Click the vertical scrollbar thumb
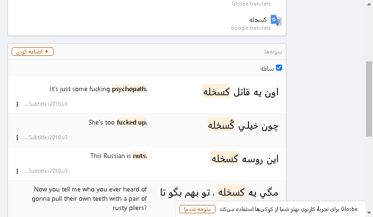 (369, 99)
